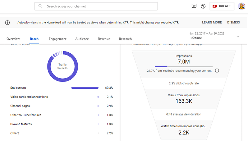Click the CREATE button
The width and height of the screenshot is (248, 141).
222,6
